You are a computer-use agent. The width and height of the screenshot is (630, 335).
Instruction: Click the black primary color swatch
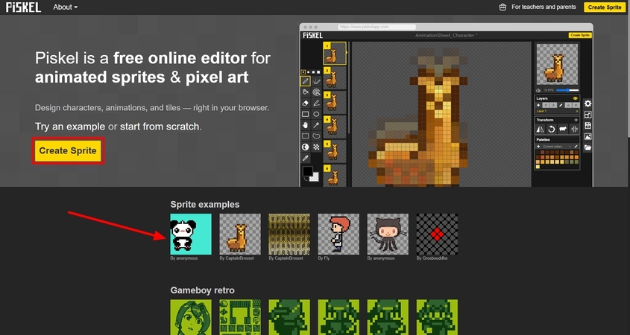click(x=308, y=171)
